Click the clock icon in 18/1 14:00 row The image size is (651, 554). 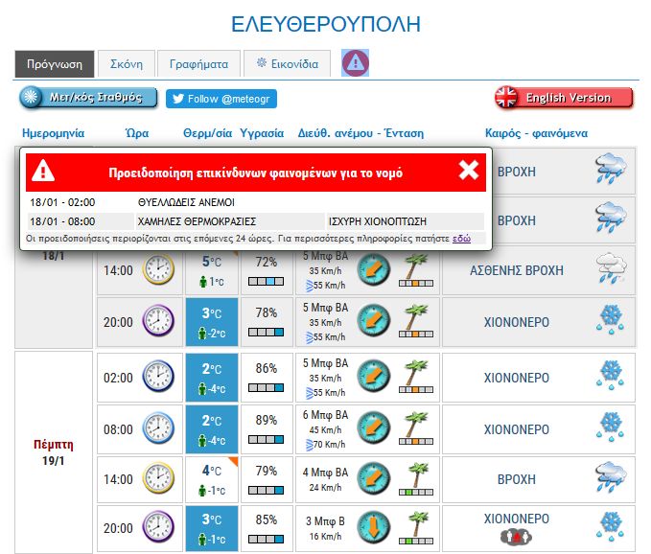[x=158, y=270]
